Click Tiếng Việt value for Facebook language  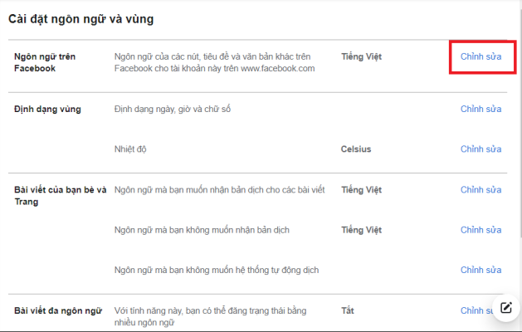pos(361,56)
